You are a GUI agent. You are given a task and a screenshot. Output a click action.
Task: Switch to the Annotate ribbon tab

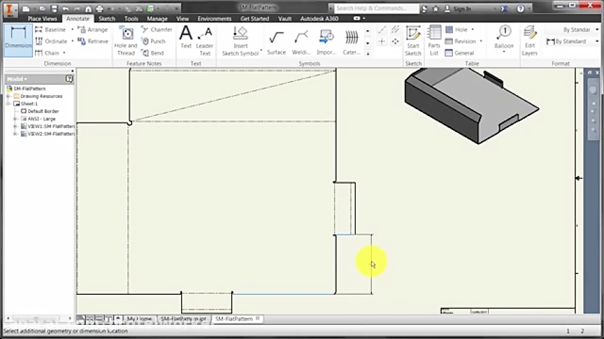[78, 19]
